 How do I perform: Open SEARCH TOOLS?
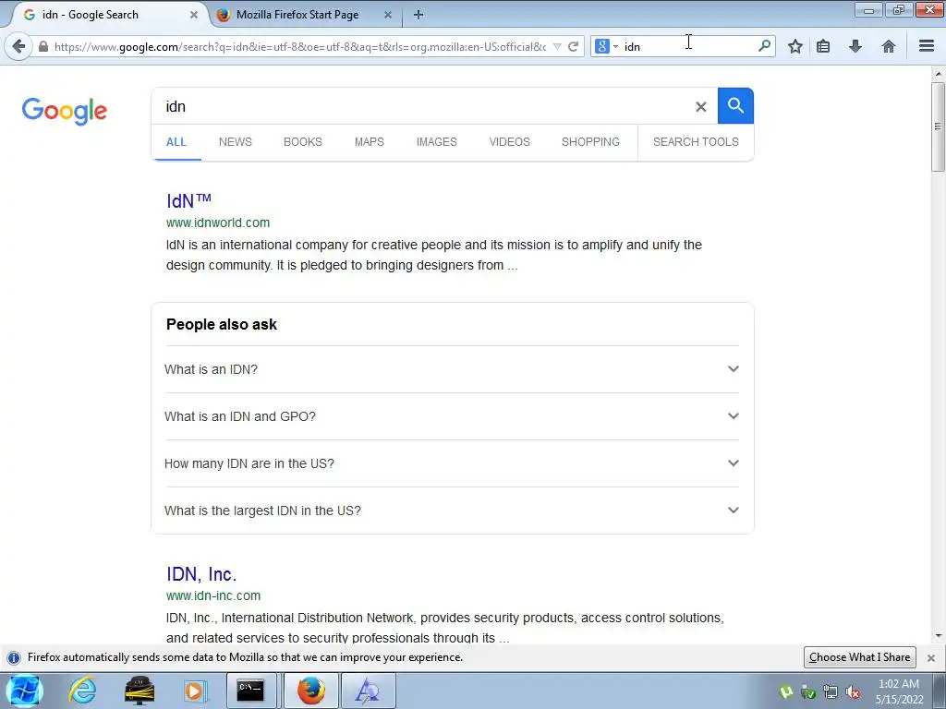696,141
